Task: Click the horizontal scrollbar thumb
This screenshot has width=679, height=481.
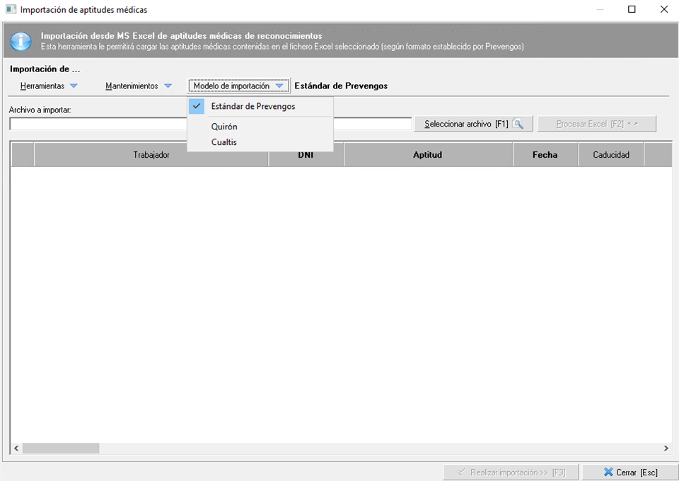Action: click(x=61, y=448)
